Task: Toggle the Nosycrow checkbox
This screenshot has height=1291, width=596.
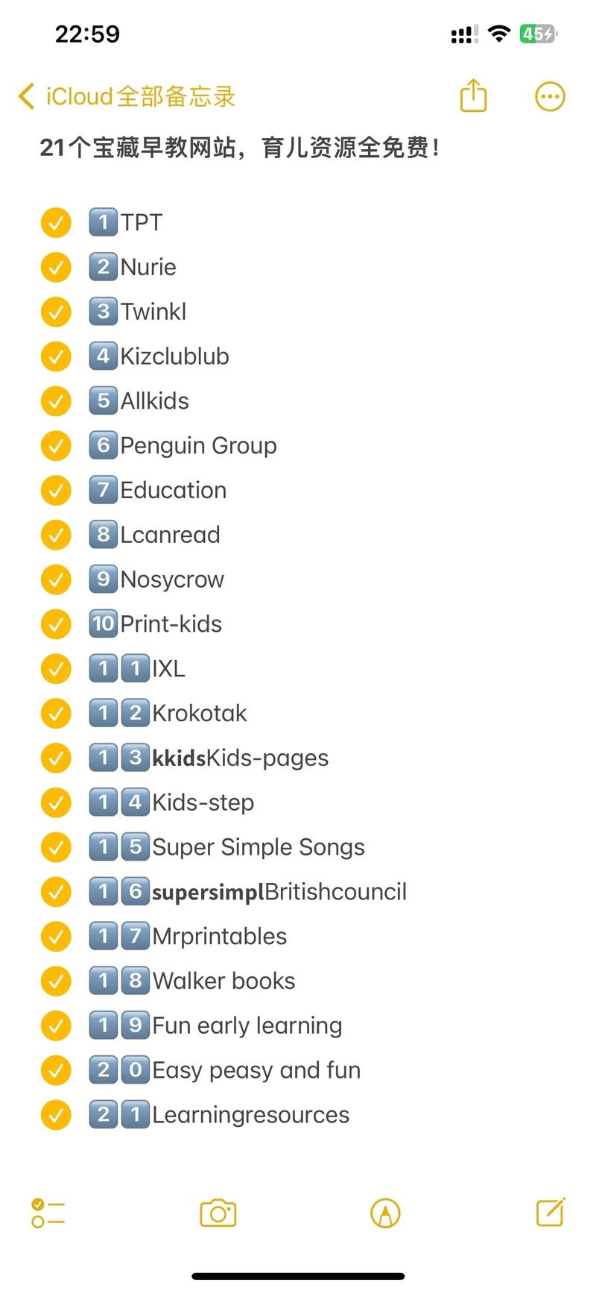Action: click(56, 579)
